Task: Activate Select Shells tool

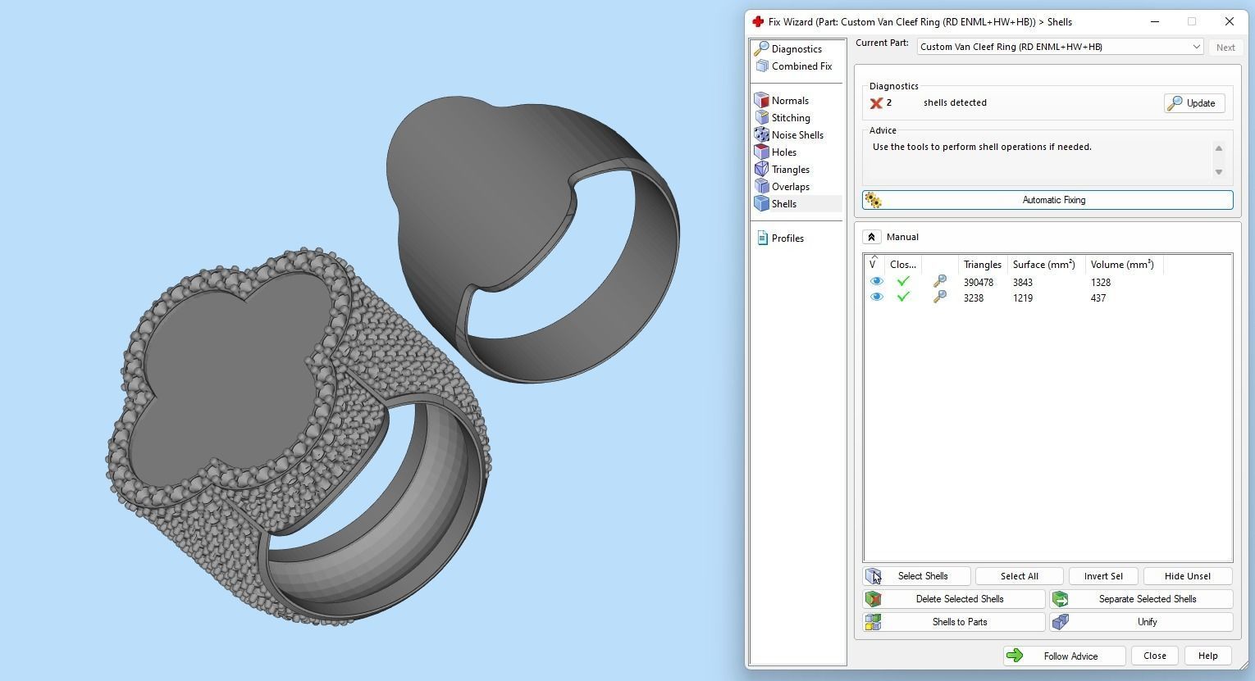Action: point(917,576)
